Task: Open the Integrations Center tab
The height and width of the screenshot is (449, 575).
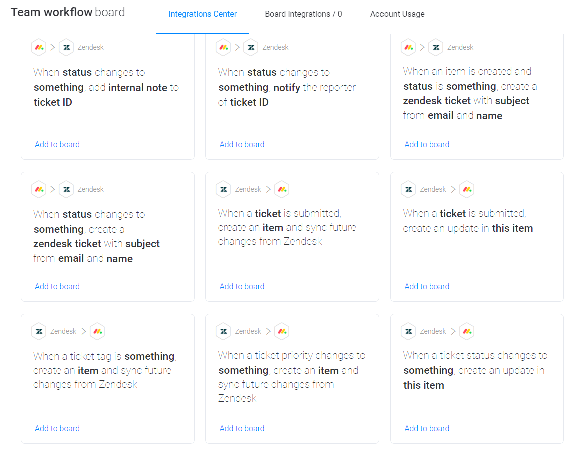Action: pyautogui.click(x=203, y=14)
